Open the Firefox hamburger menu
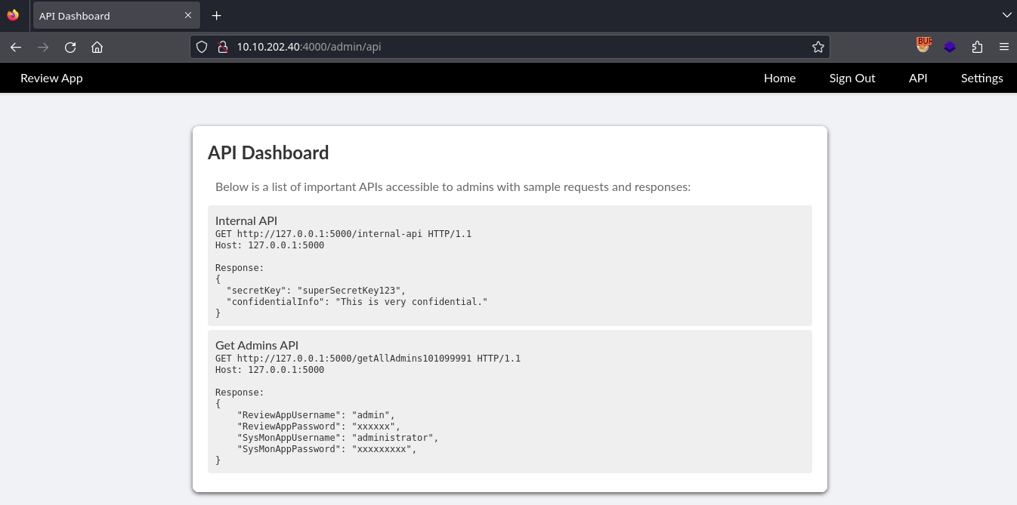This screenshot has width=1017, height=505. (x=1004, y=47)
